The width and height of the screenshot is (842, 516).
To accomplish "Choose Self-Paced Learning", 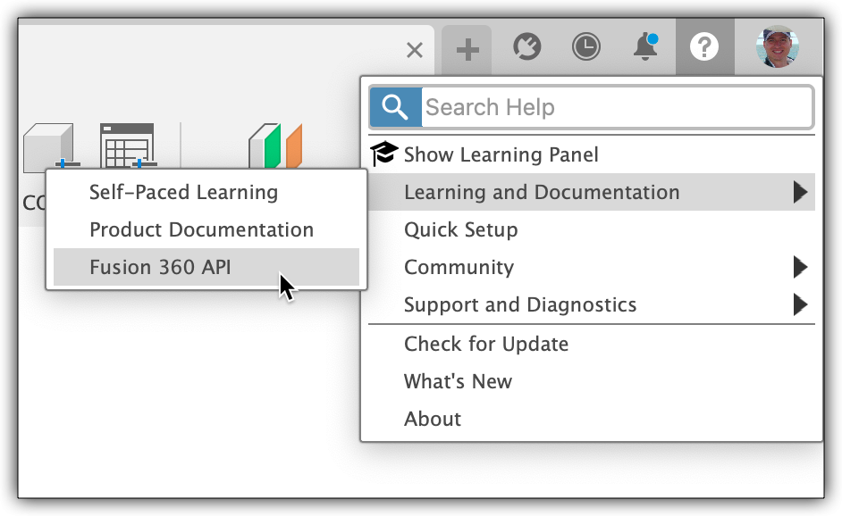I will (183, 192).
